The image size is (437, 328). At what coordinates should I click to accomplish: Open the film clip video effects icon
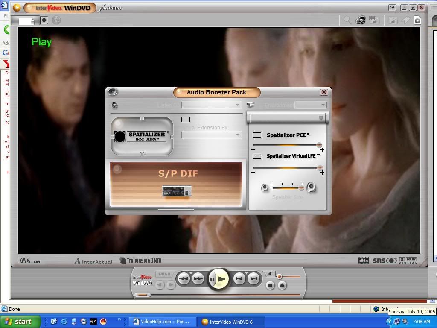(x=374, y=20)
